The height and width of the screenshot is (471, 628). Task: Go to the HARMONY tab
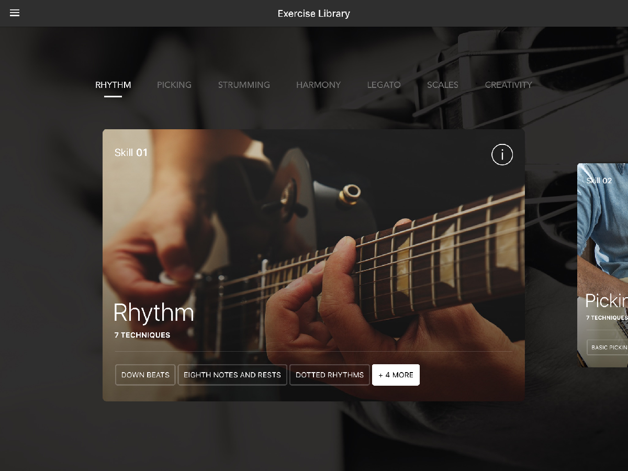(x=318, y=85)
